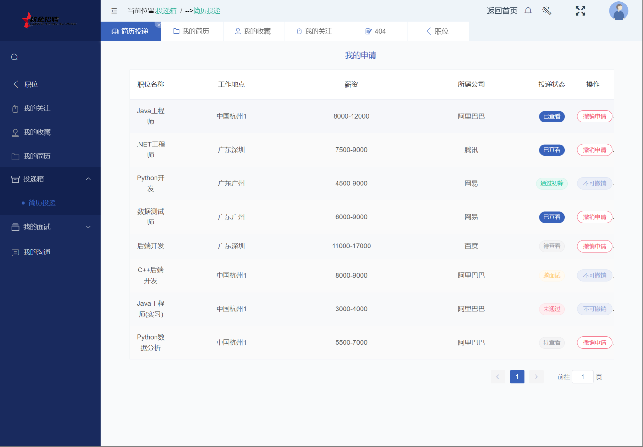The height and width of the screenshot is (447, 643).
Task: Toggle fullscreen mode icon
Action: (x=580, y=11)
